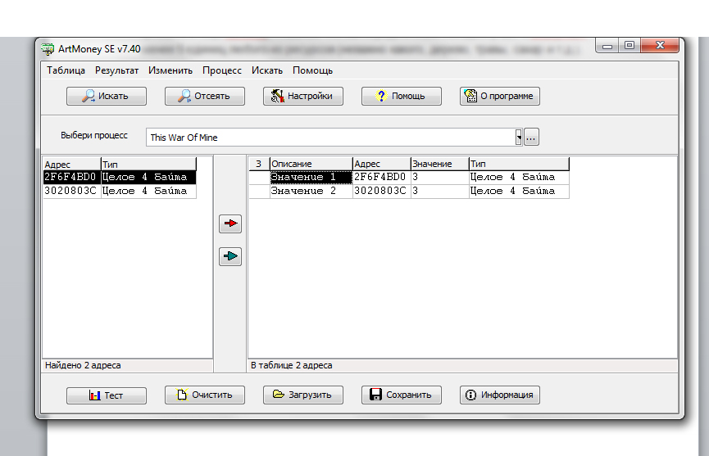The width and height of the screenshot is (709, 456).
Task: Click table address cell 3020803C on right
Action: [x=381, y=191]
